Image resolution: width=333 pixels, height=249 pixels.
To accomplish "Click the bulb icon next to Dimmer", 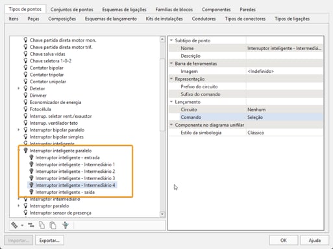I will pyautogui.click(x=25, y=95).
